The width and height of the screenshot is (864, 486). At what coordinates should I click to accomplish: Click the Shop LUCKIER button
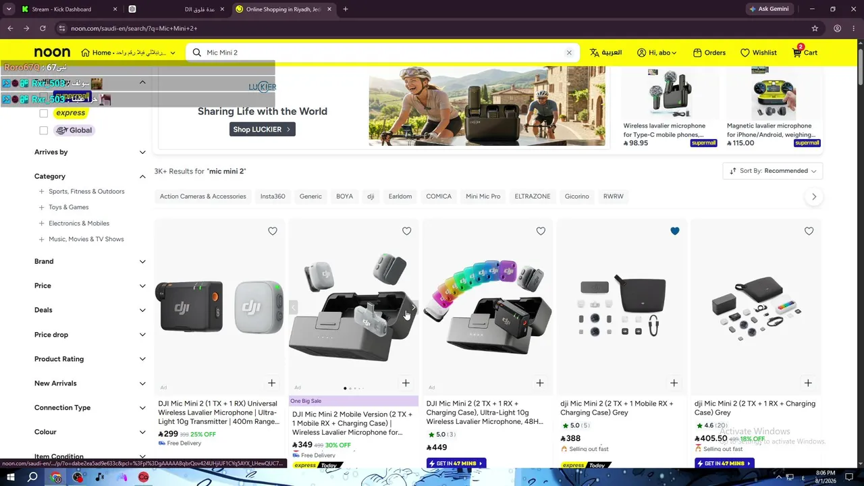click(x=262, y=130)
